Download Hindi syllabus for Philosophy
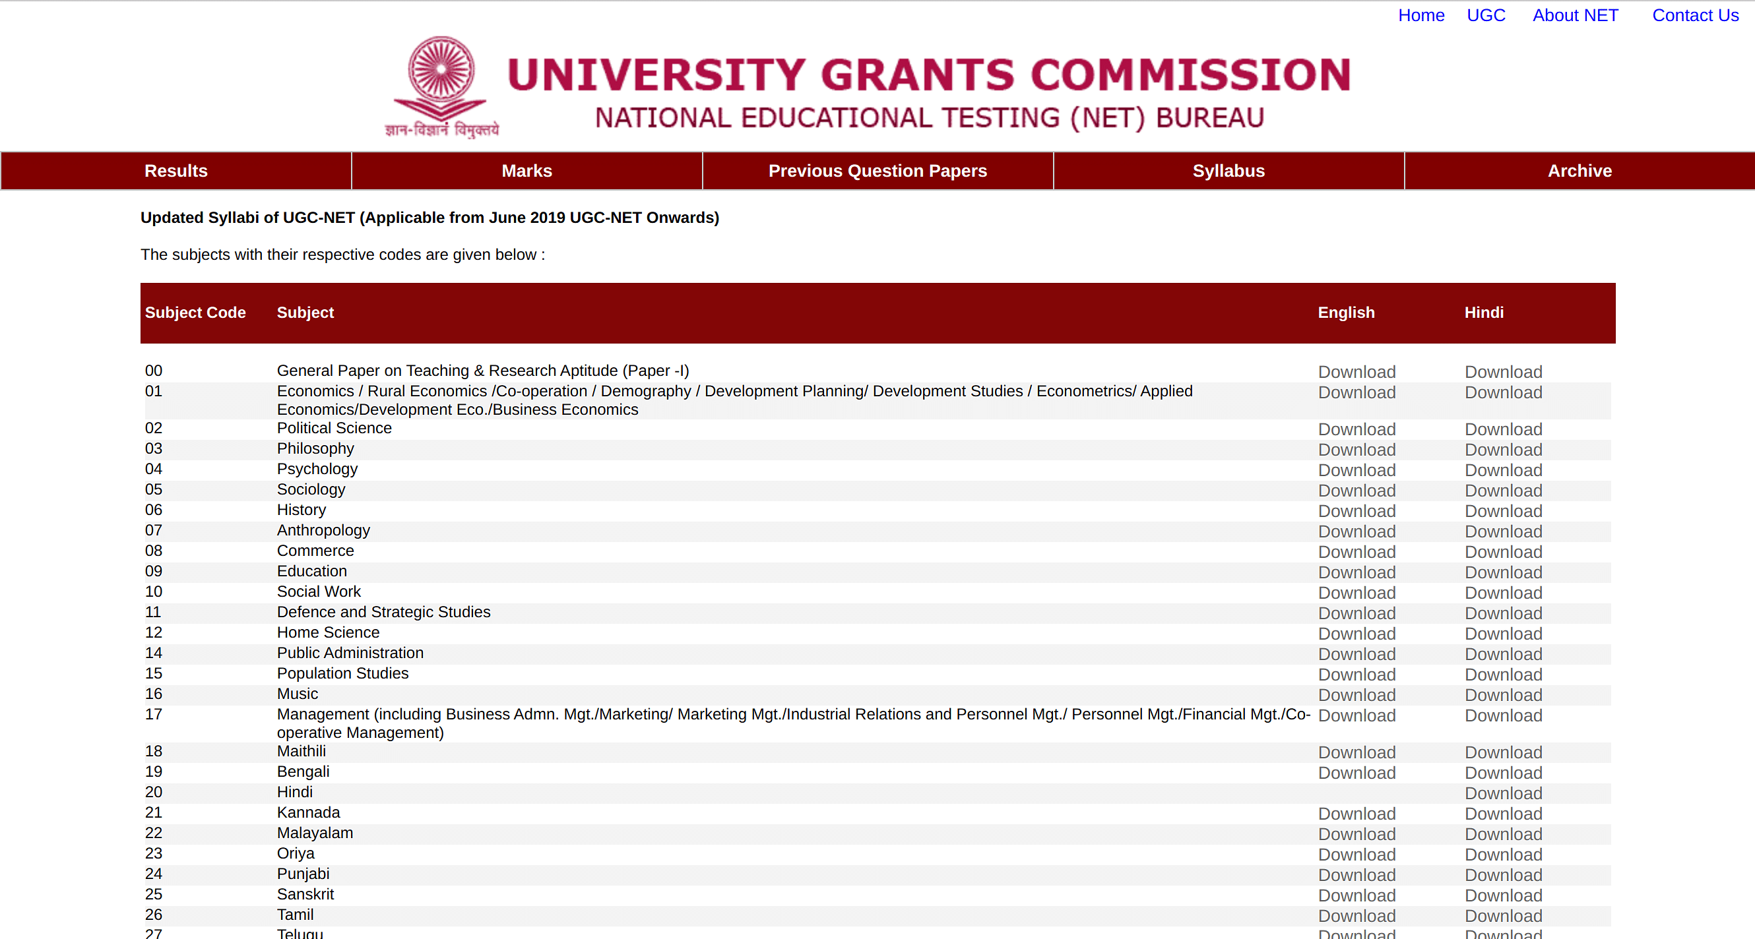1755x939 pixels. tap(1503, 450)
